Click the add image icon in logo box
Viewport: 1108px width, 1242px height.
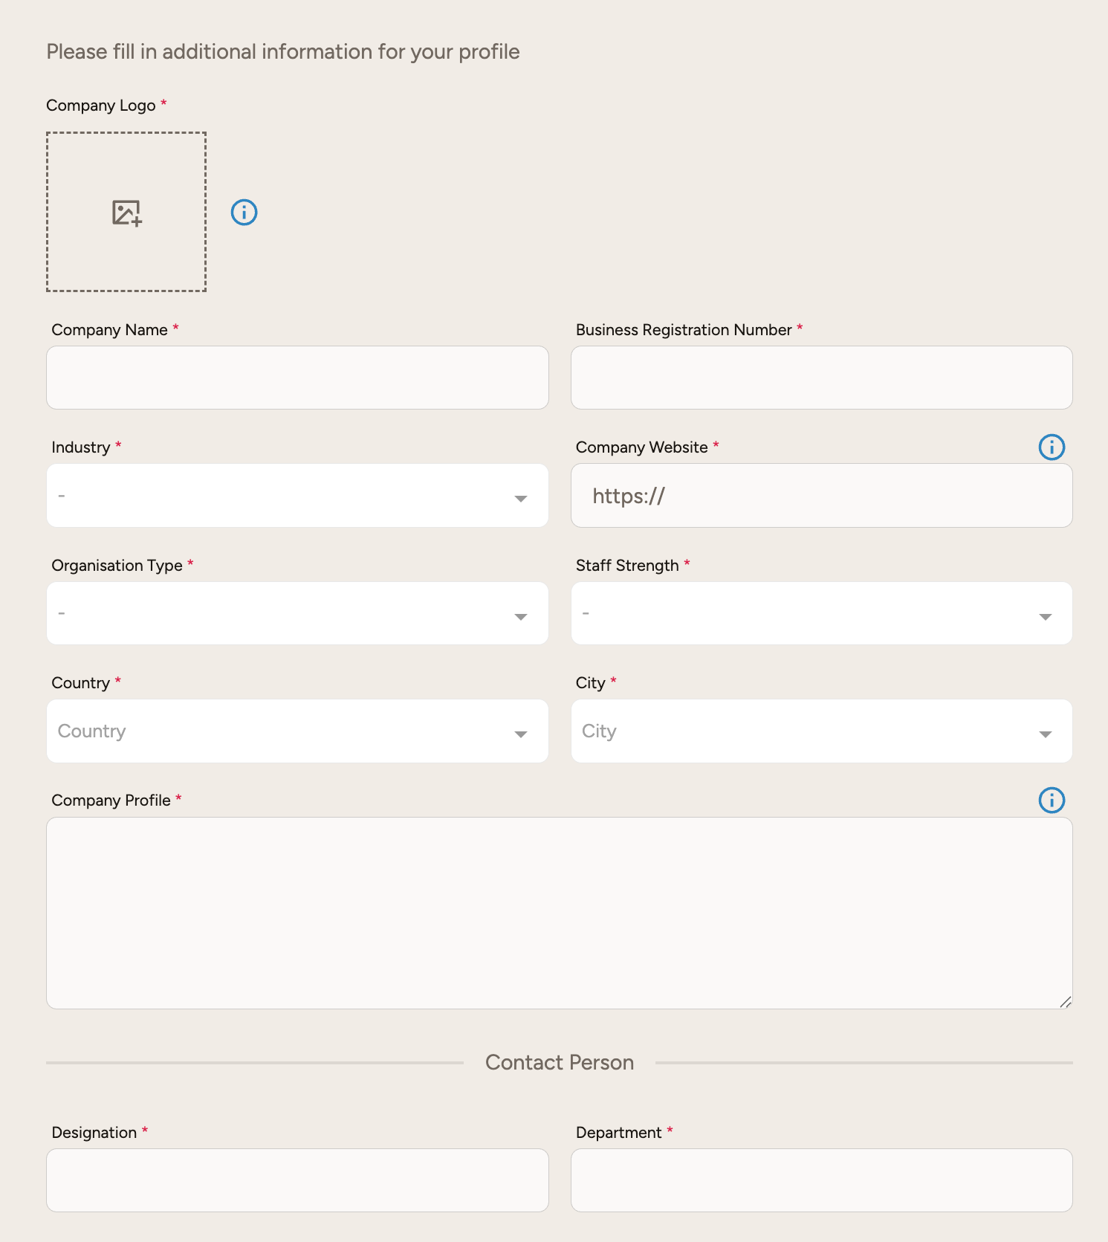pos(126,213)
